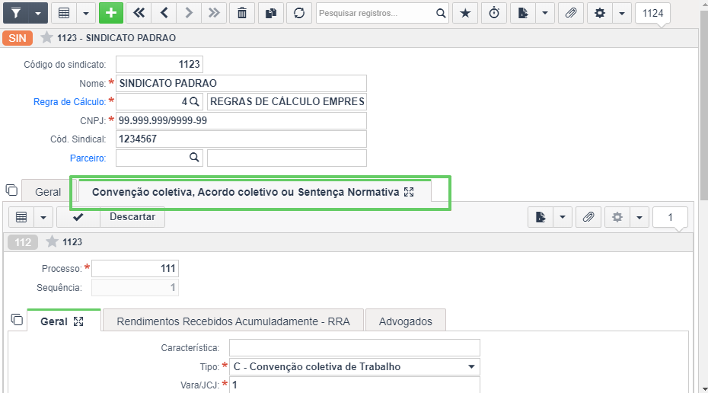Expand sub-panel export dropdown arrow
708x393 pixels.
pos(563,217)
